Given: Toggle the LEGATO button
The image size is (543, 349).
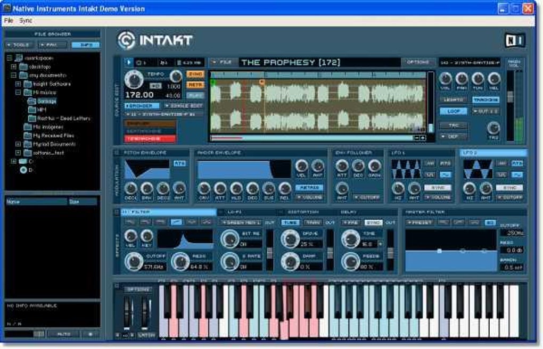Looking at the screenshot, I should [x=453, y=99].
